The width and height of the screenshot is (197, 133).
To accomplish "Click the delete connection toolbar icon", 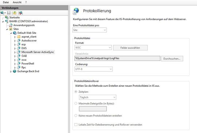I will 21,13.
